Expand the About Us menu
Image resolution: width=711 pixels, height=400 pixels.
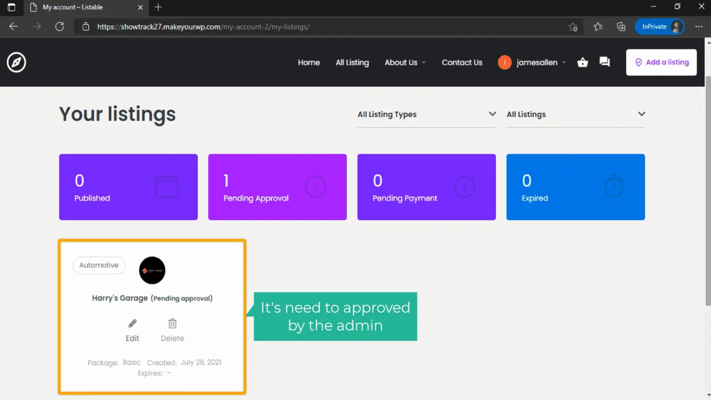(x=405, y=62)
